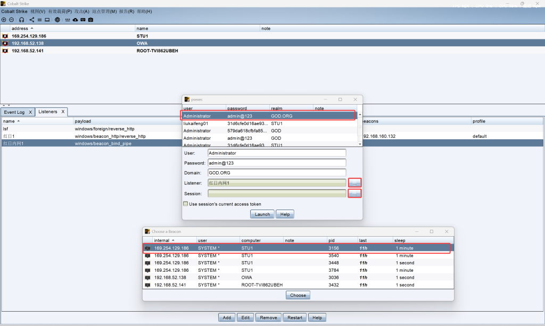This screenshot has width=545, height=326.
Task: Open the 帮助(H) menu
Action: pos(144,12)
